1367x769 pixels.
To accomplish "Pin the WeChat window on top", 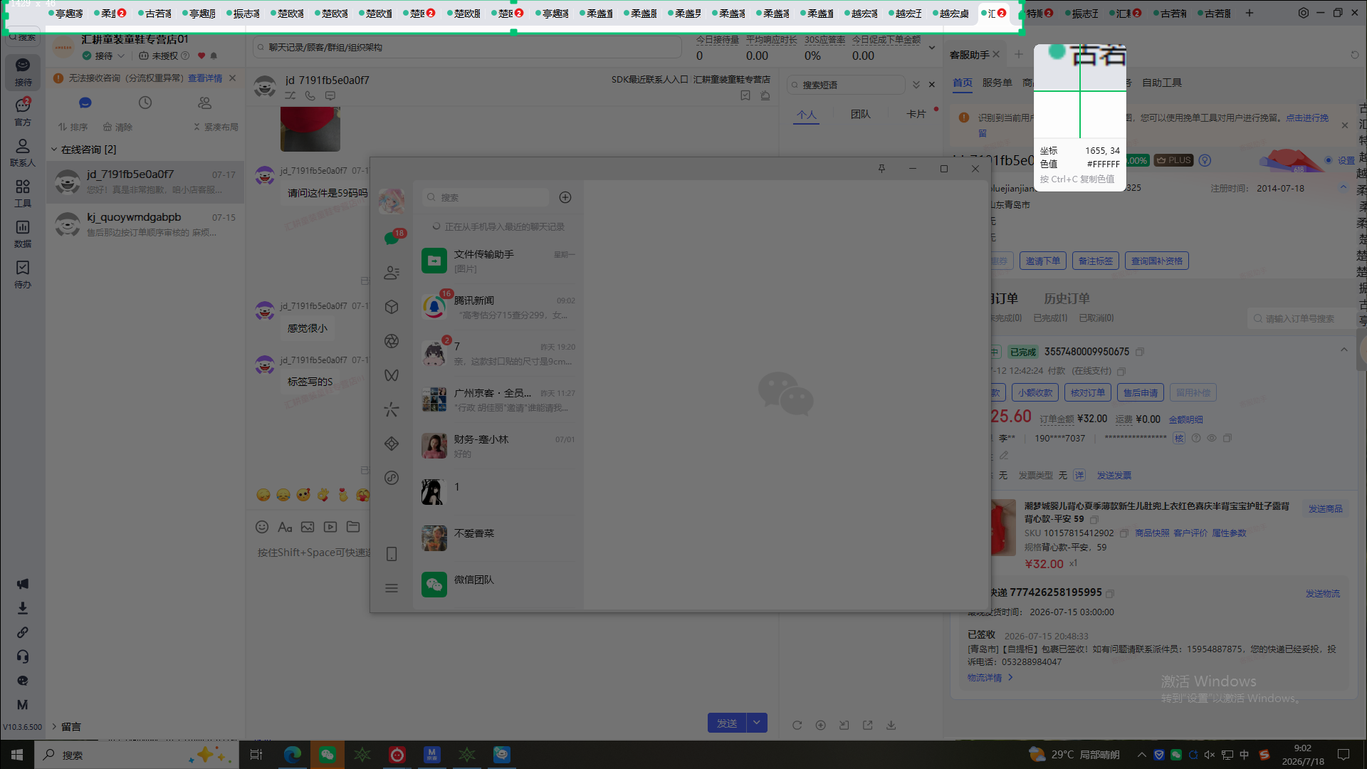I will pos(881,169).
